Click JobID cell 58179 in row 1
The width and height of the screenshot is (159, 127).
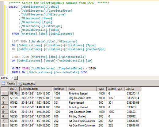[x=14, y=93]
